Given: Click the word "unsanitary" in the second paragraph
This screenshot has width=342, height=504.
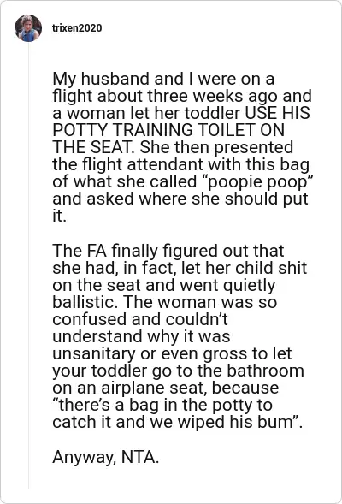Looking at the screenshot, I should [94, 353].
